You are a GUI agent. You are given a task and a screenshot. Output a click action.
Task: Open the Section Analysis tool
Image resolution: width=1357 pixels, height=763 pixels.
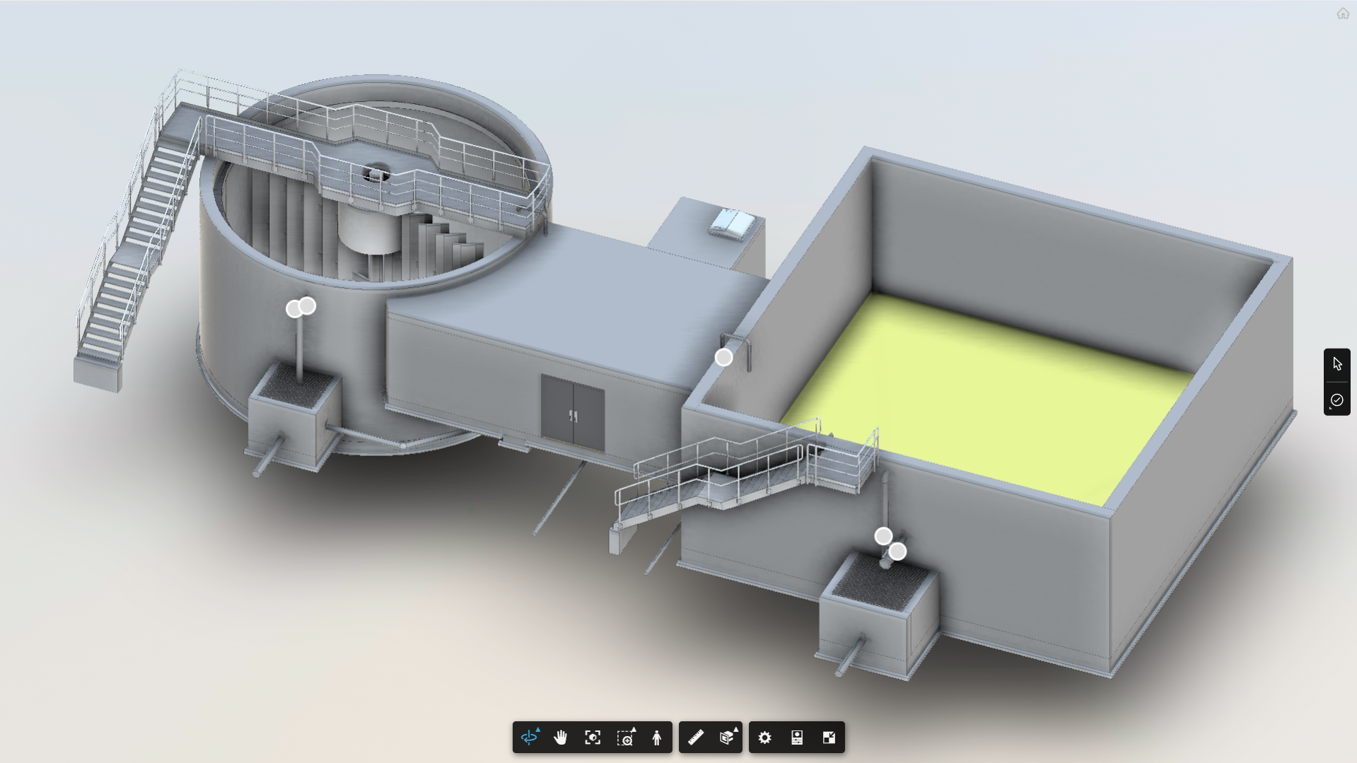(728, 738)
